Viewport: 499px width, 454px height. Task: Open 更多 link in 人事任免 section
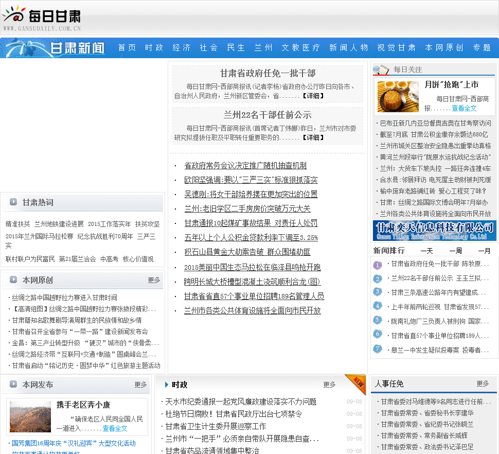pyautogui.click(x=483, y=383)
